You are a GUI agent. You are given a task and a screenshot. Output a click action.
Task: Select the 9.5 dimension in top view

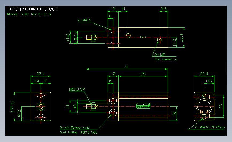tap(163, 9)
